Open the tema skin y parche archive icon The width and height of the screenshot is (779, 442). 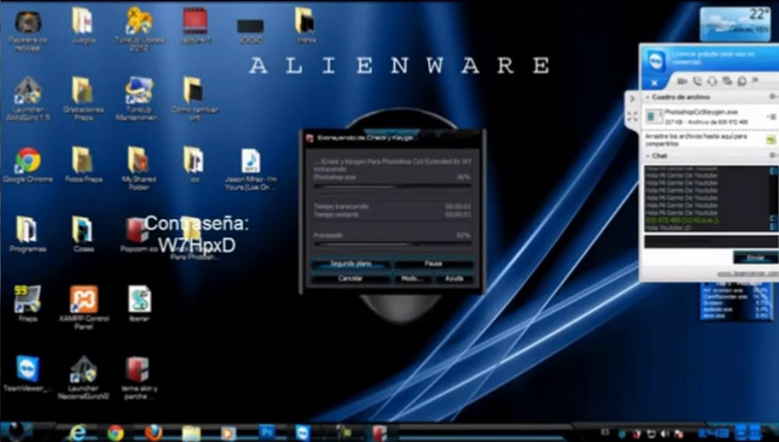coord(138,378)
